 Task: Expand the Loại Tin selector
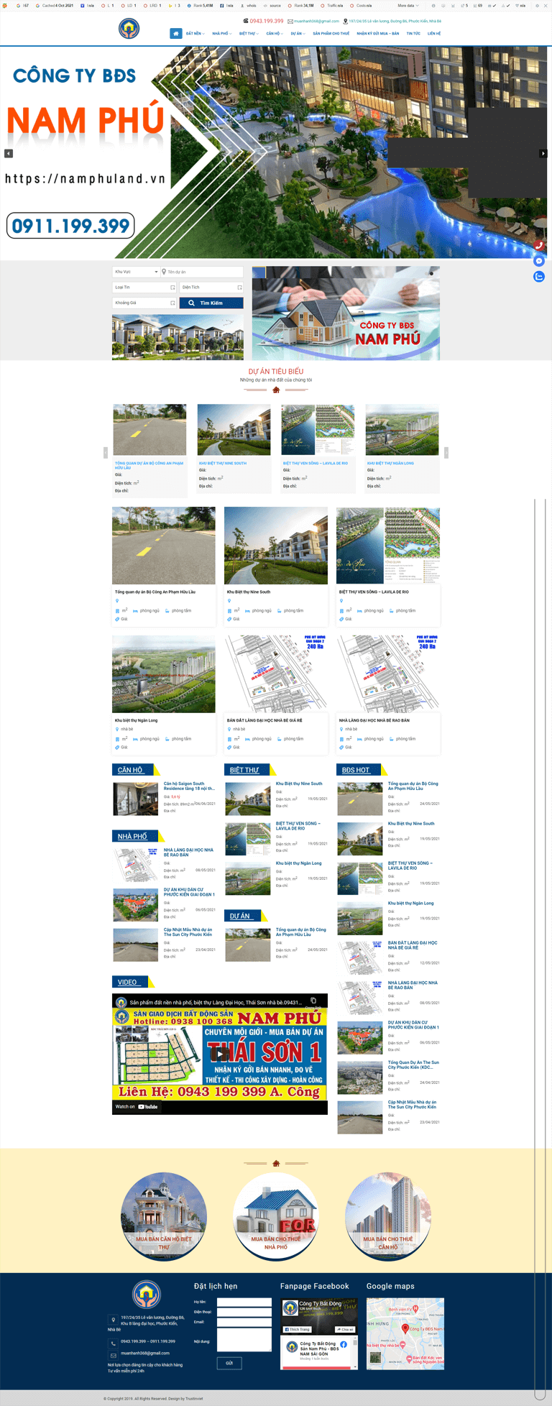(x=144, y=287)
